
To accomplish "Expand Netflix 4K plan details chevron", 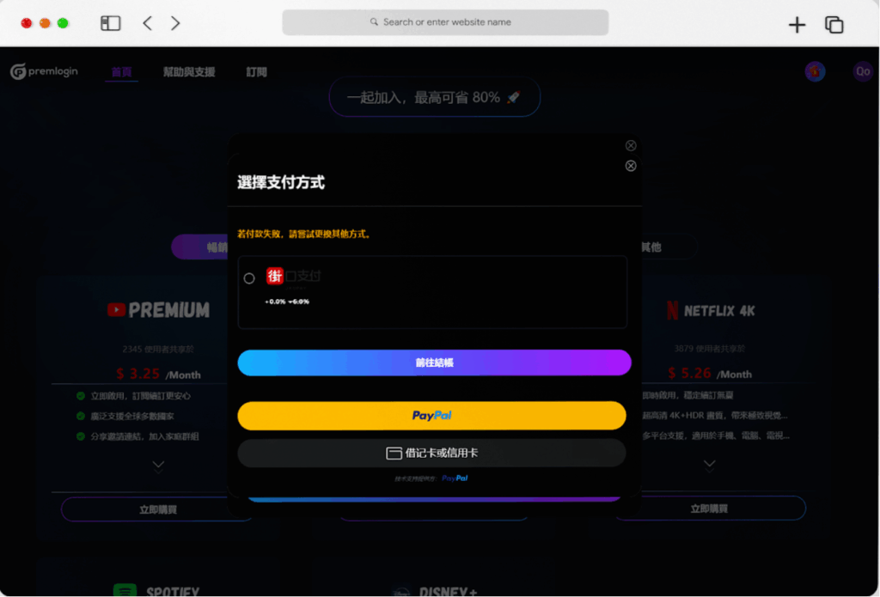I will [x=709, y=466].
